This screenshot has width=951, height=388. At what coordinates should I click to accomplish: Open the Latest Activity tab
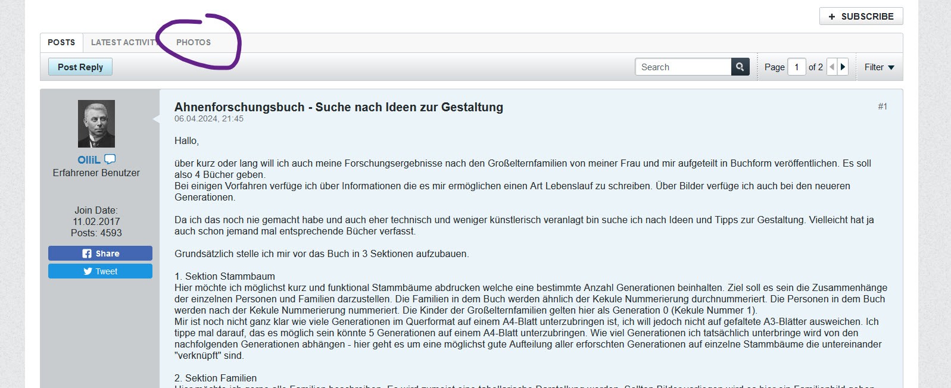tap(123, 42)
